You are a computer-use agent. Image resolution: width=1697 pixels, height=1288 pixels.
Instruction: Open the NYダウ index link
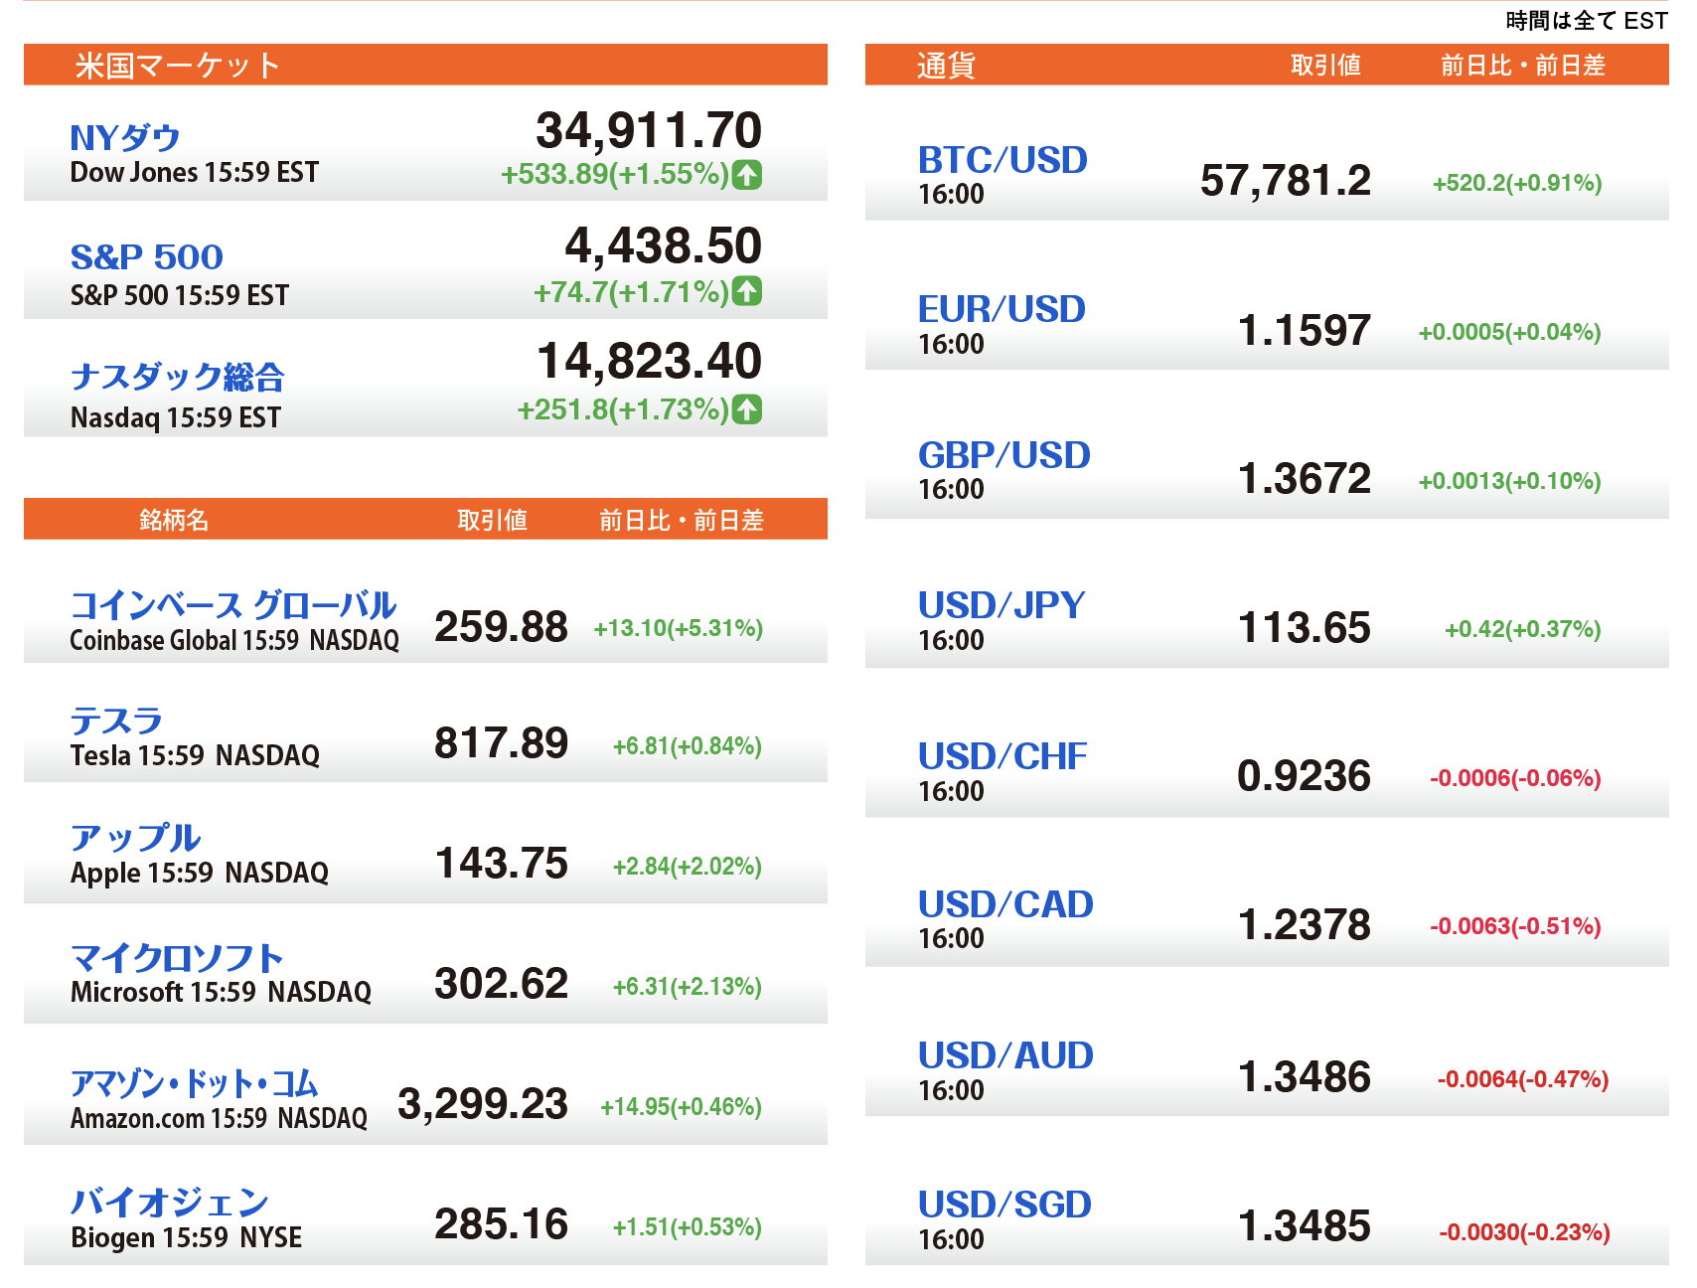[125, 137]
